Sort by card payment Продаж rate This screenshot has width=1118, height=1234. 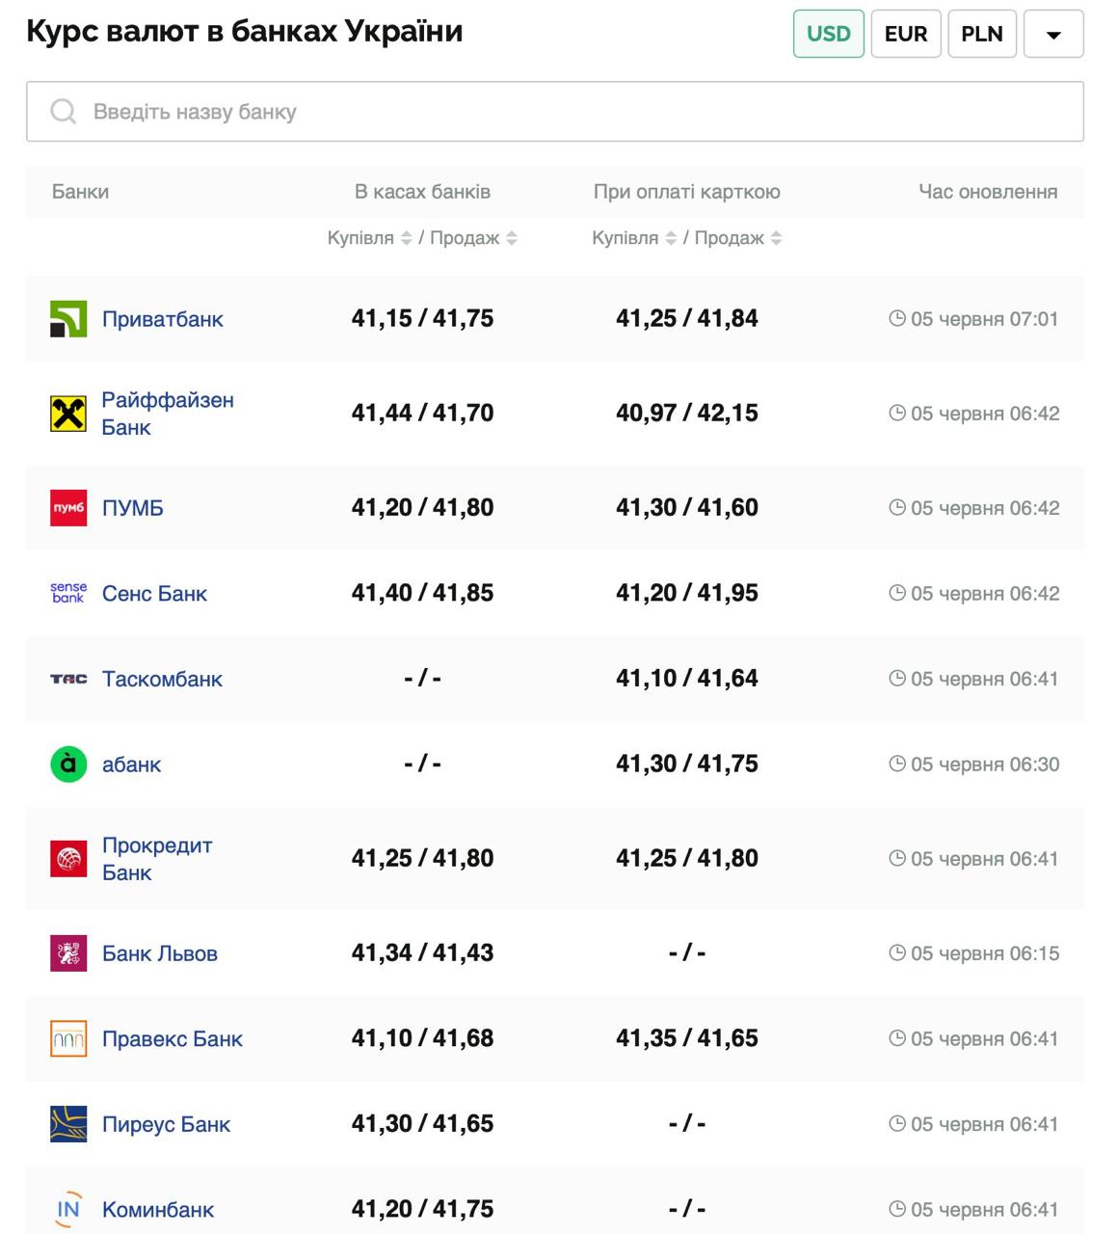(x=776, y=238)
